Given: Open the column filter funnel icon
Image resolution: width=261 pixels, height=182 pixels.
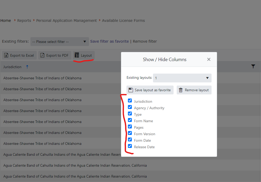Looking at the screenshot, I should click(253, 67).
